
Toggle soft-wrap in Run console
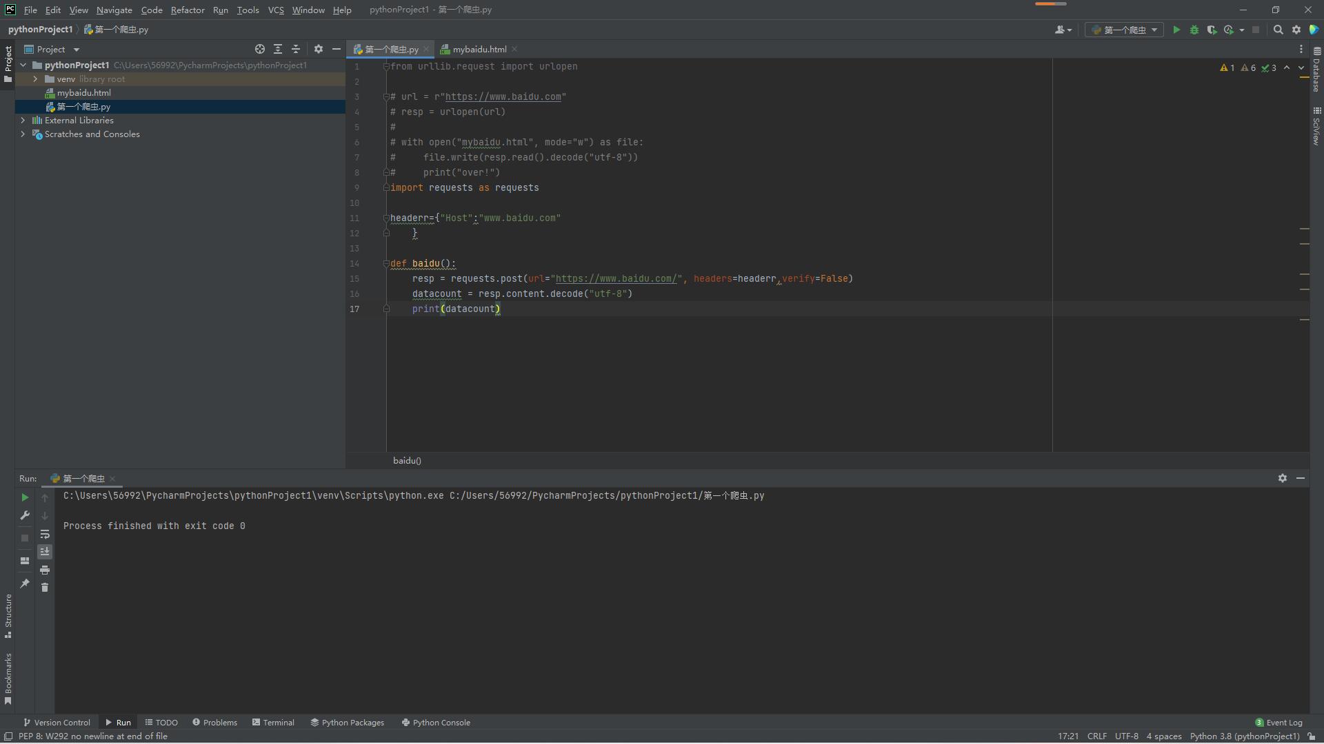coord(45,534)
